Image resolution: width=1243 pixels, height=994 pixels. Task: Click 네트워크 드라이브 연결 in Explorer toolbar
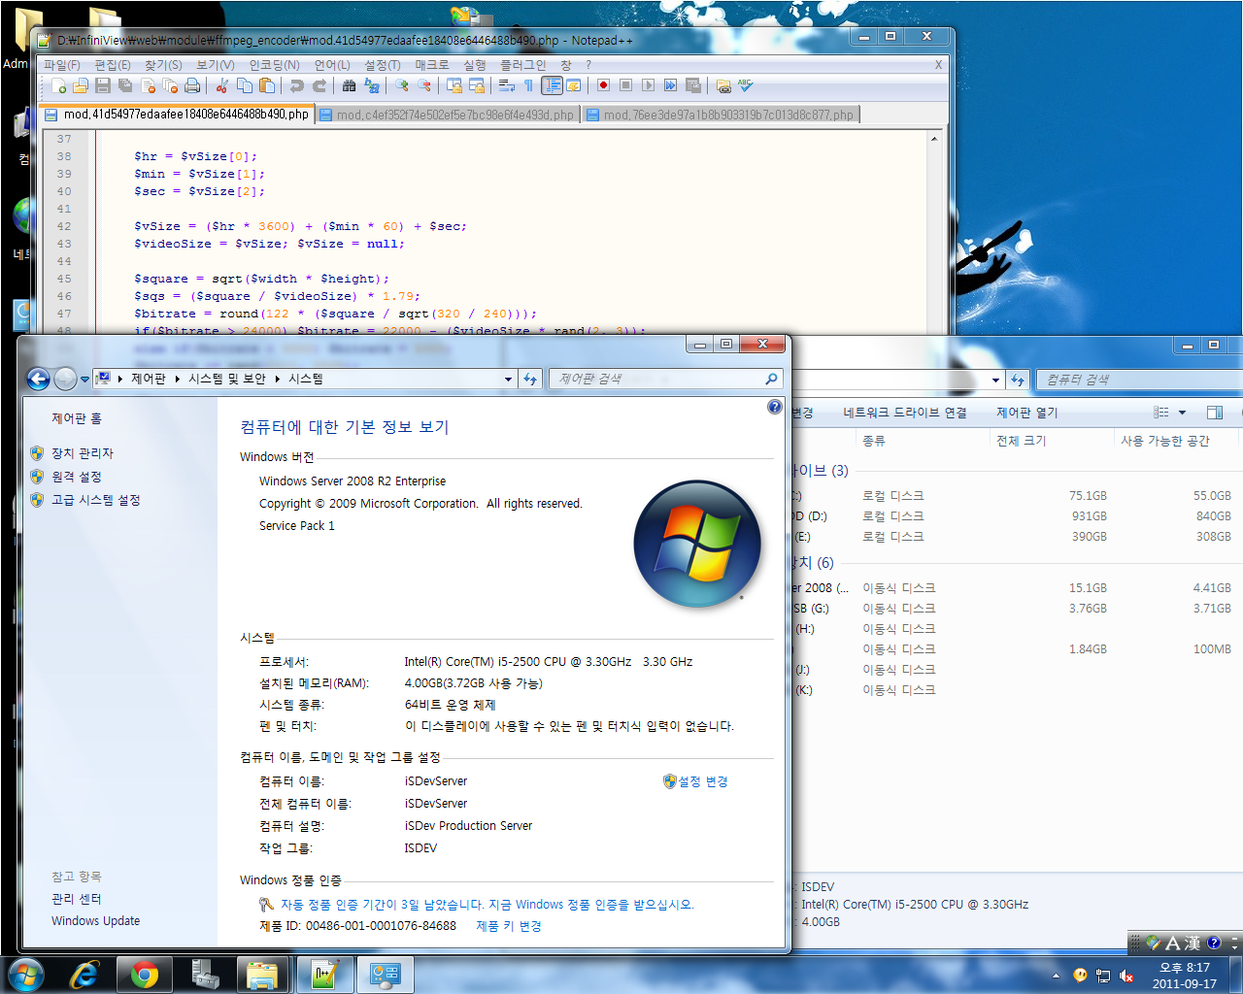[x=905, y=413]
